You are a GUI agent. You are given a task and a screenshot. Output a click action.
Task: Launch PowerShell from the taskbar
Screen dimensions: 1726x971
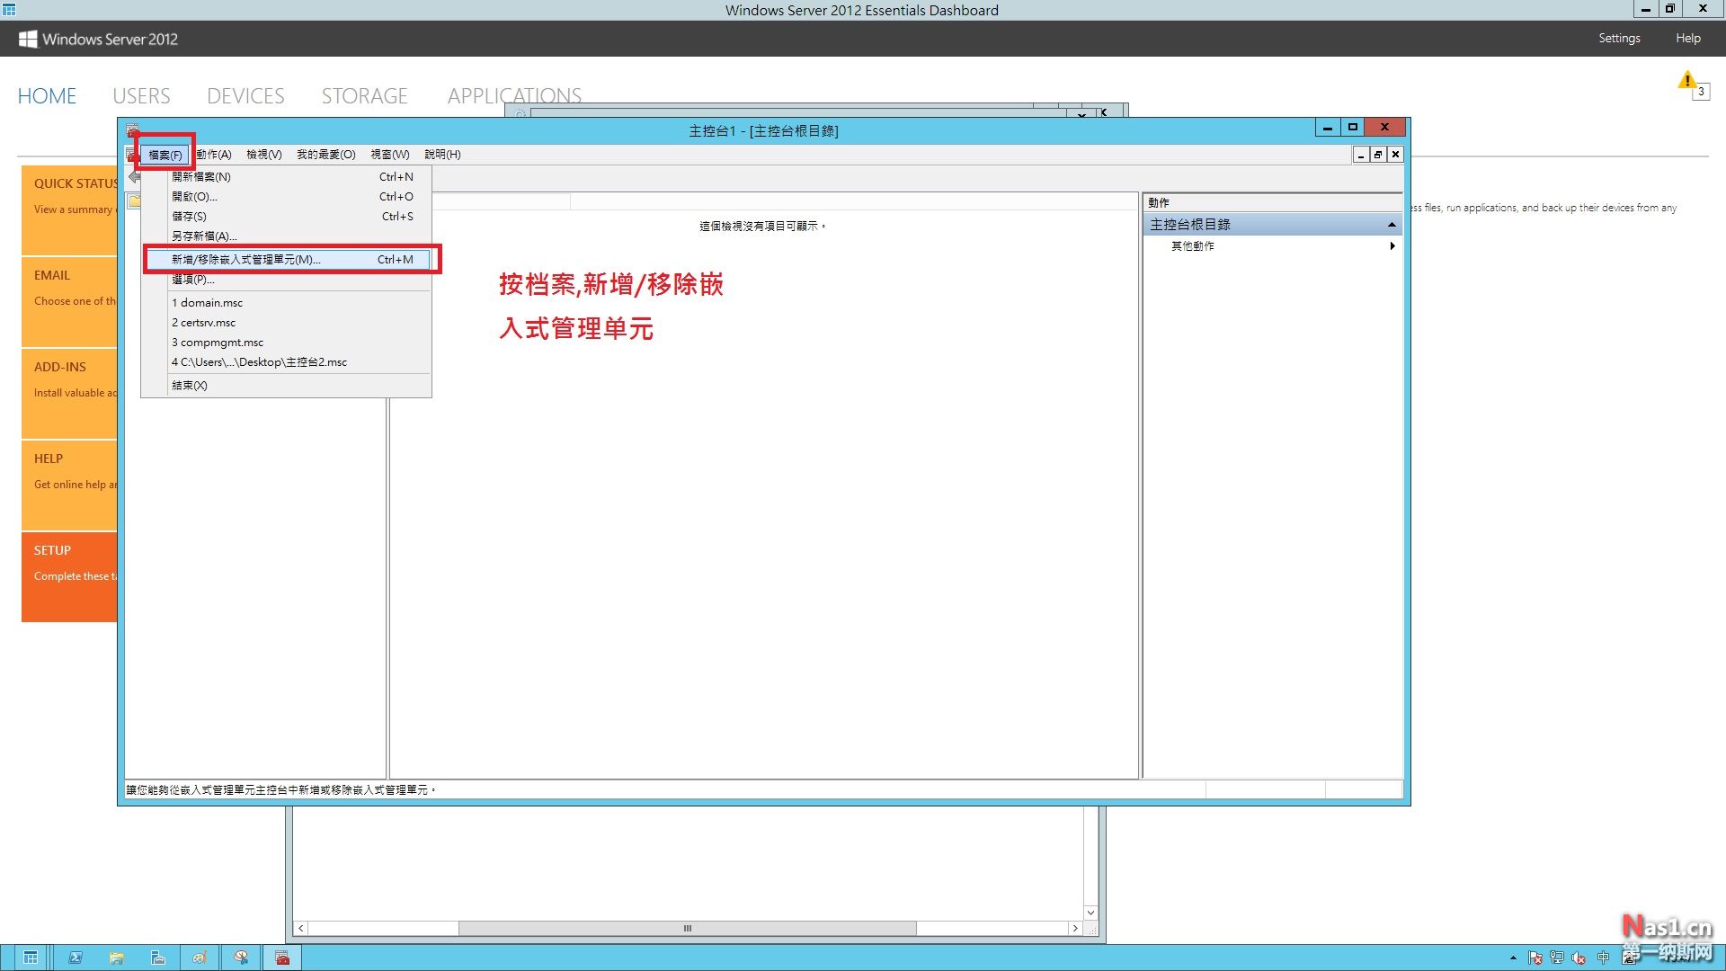[x=76, y=958]
